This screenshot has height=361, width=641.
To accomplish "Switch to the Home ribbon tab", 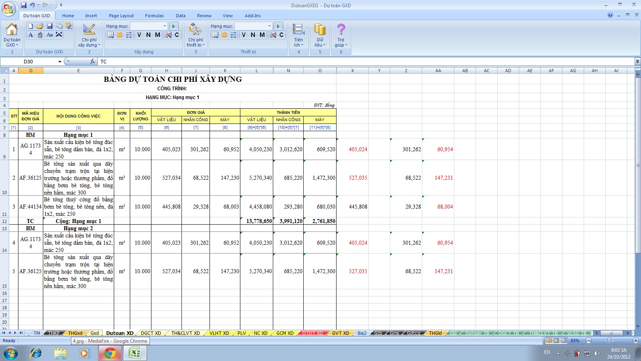I will tap(68, 16).
